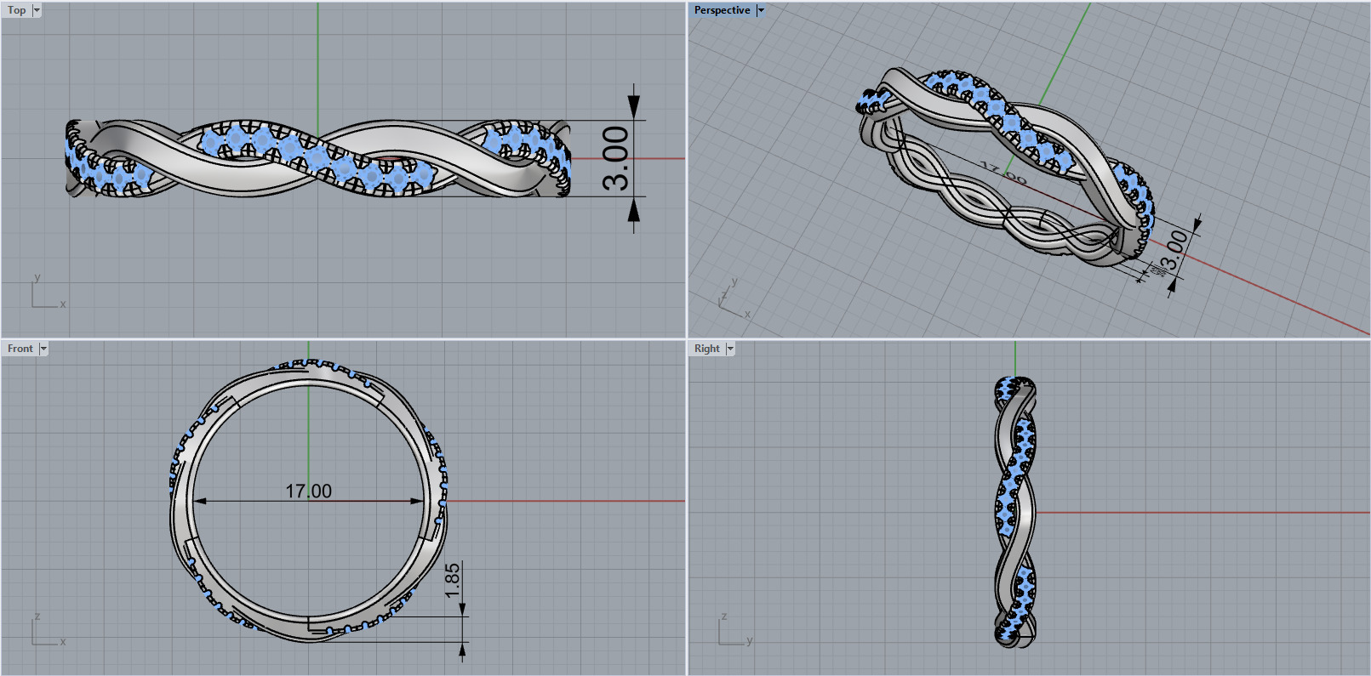Select the ring model in Perspective view
Screen dimensions: 1371x676
(x=1004, y=167)
